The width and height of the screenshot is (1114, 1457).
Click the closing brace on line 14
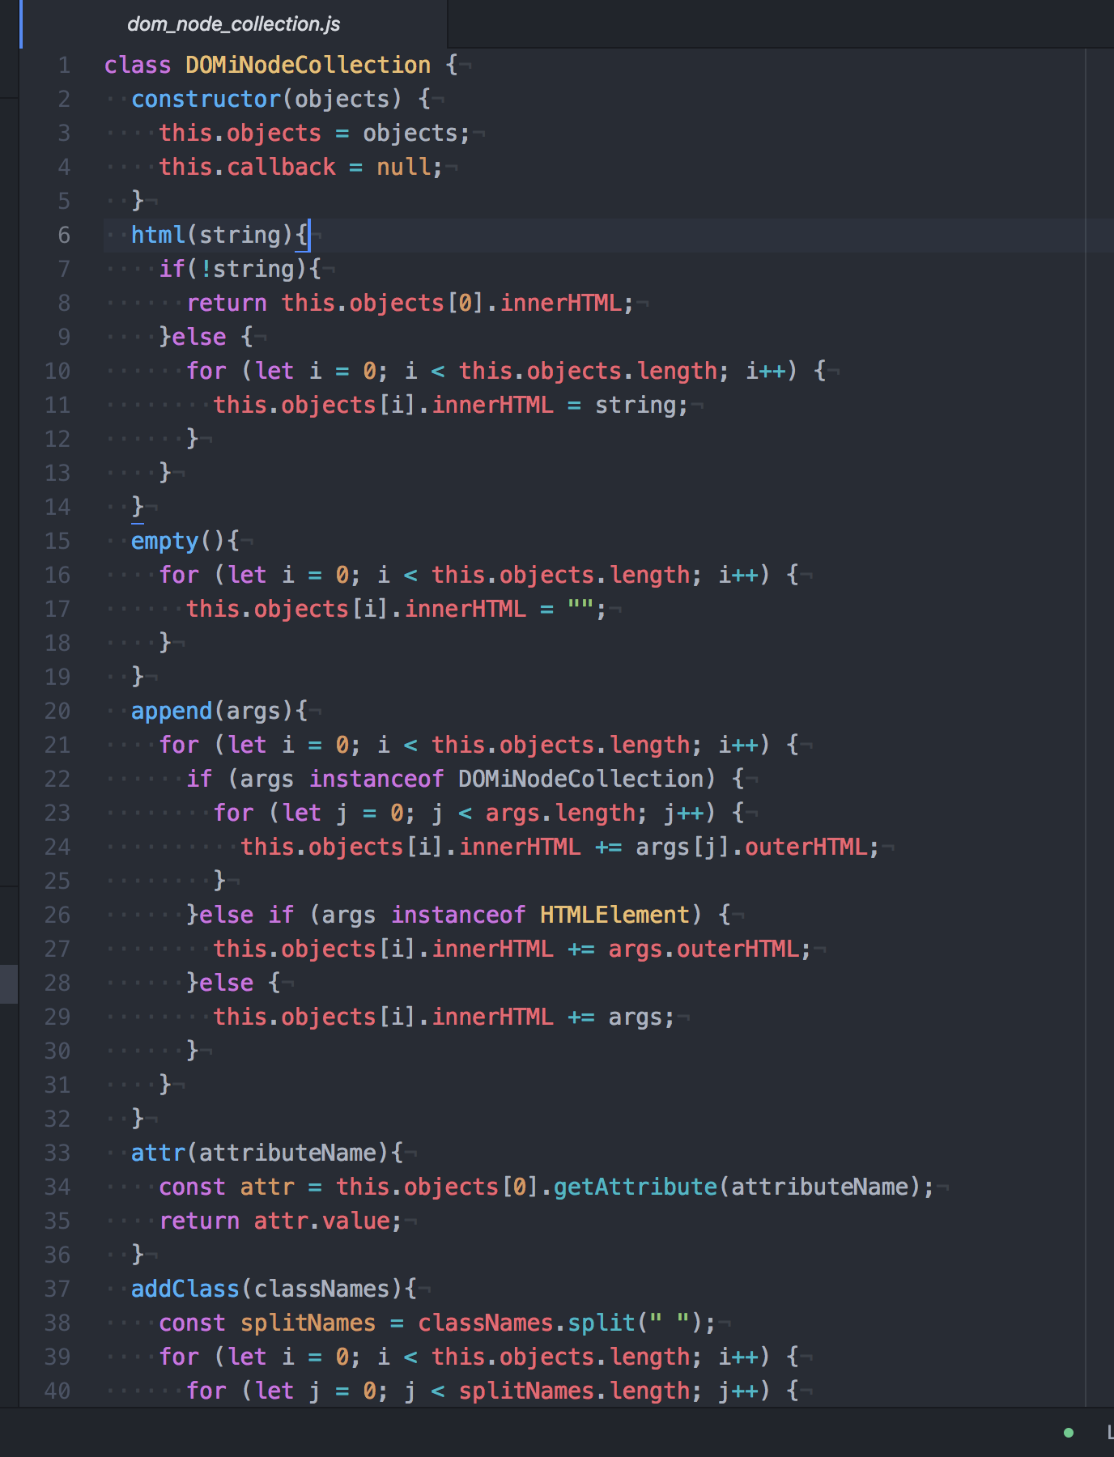tap(138, 507)
